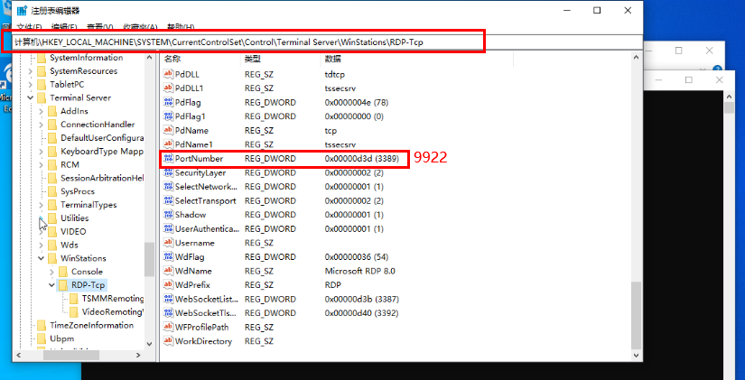The height and width of the screenshot is (380, 745).
Task: Expand the Console subkey arrow
Action: tap(51, 272)
